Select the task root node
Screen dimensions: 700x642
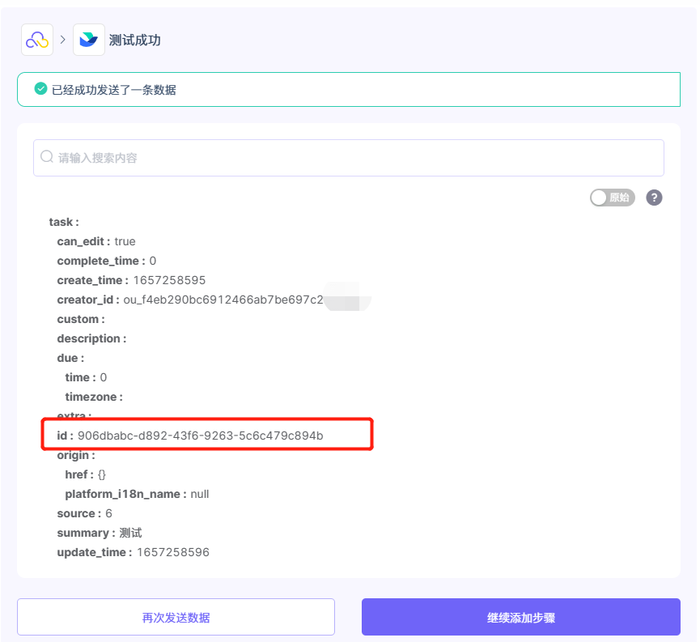[64, 222]
